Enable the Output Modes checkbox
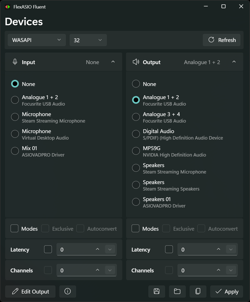 pos(135,228)
